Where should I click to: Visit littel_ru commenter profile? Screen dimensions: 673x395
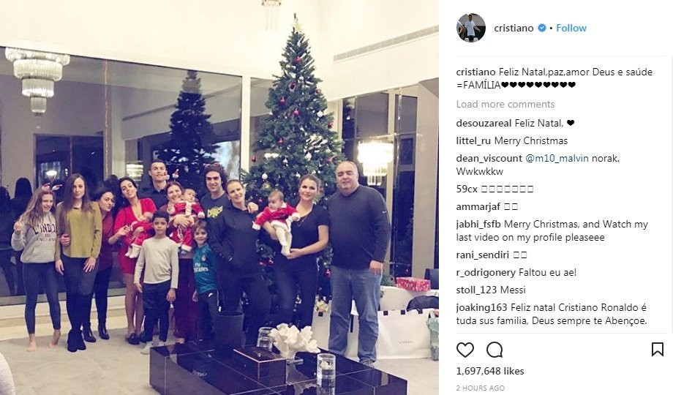[x=473, y=141]
